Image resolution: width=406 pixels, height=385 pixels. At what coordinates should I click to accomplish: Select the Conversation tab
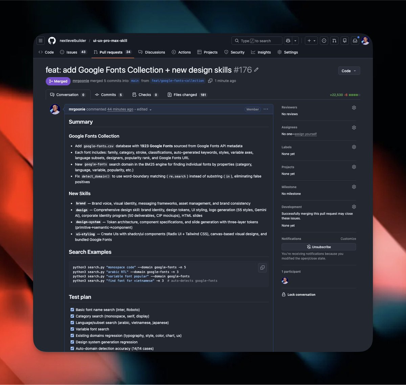68,95
